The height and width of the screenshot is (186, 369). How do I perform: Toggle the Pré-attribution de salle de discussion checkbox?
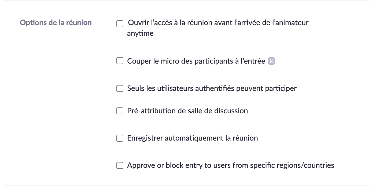pyautogui.click(x=120, y=111)
